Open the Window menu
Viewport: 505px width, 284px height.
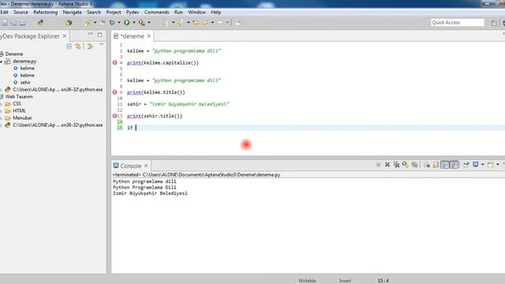(x=196, y=13)
